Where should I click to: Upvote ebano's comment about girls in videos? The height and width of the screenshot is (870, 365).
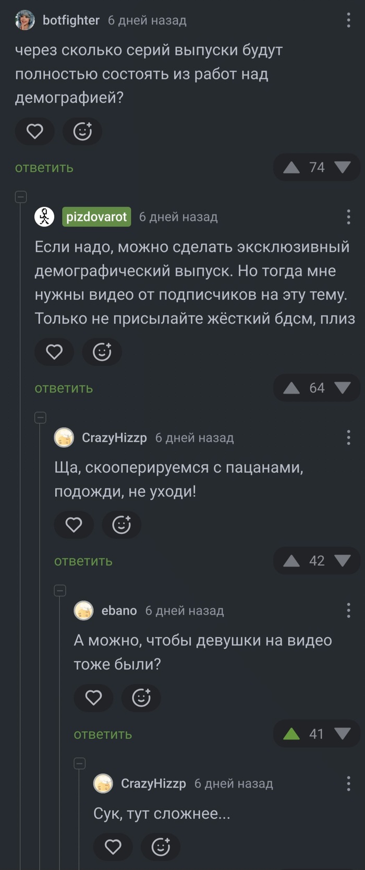tap(292, 733)
